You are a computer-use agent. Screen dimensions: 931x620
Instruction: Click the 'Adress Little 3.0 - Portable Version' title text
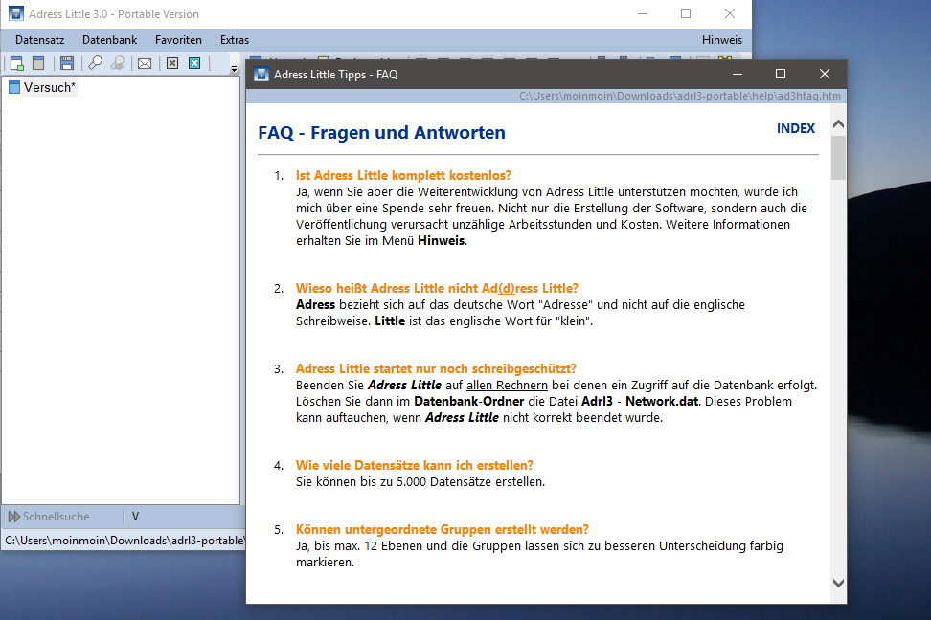pos(114,13)
